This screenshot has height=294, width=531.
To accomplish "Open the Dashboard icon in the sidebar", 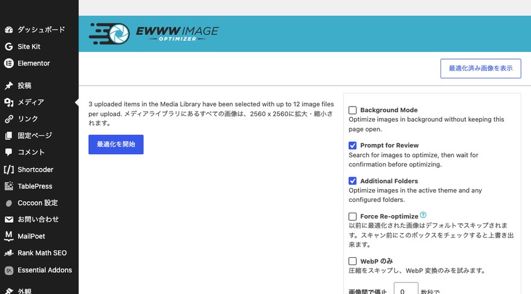I will 9,30.
